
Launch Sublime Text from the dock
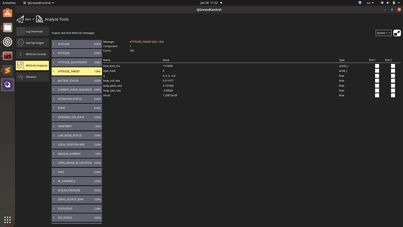click(7, 71)
